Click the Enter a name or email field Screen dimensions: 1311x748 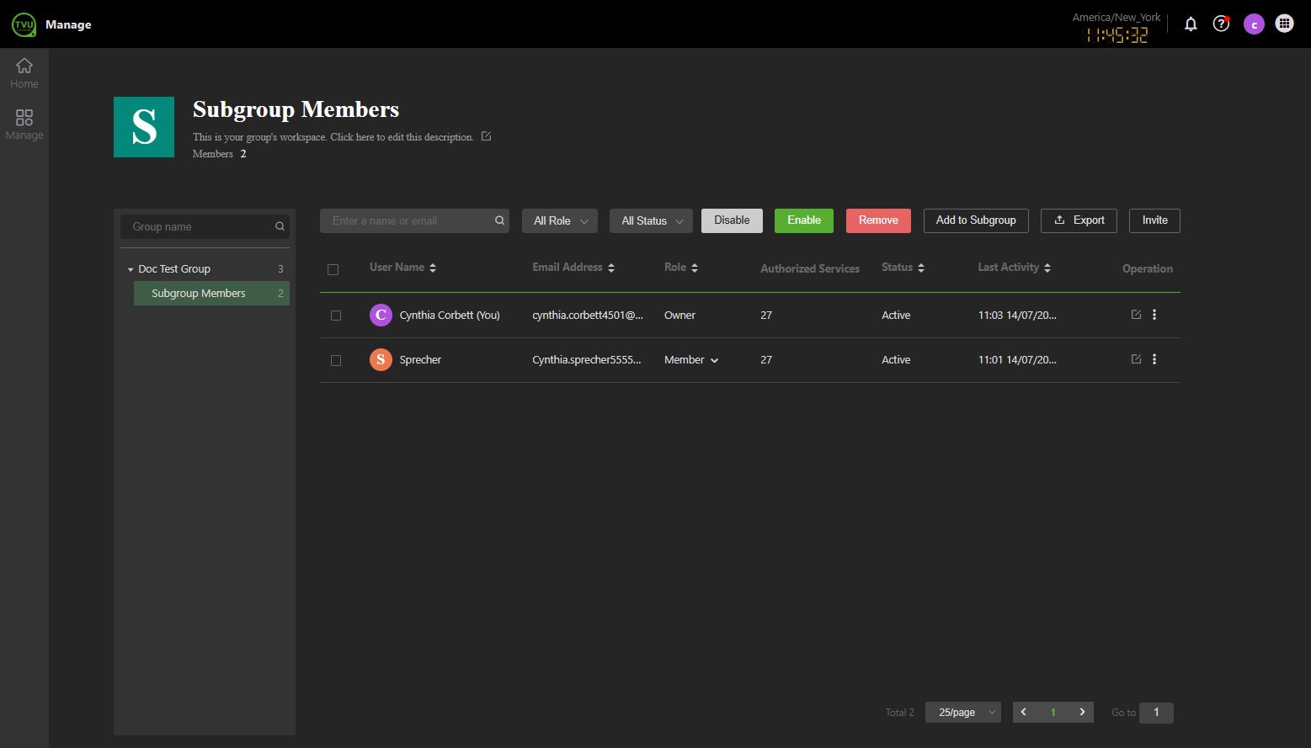pyautogui.click(x=414, y=220)
